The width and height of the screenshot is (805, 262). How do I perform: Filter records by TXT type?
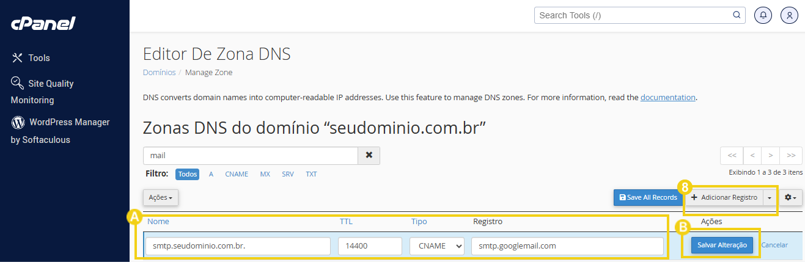(311, 174)
